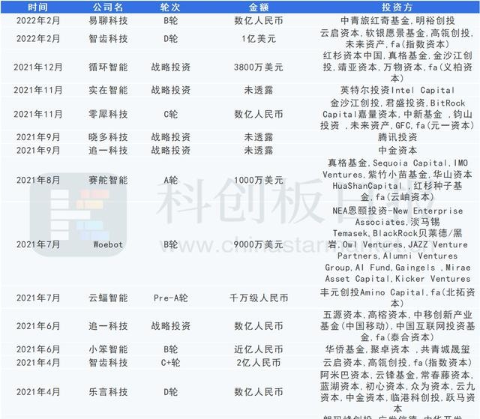The image size is (480, 419).
Task: Click 未透露 in the 实在智能 row
Action: (259, 90)
